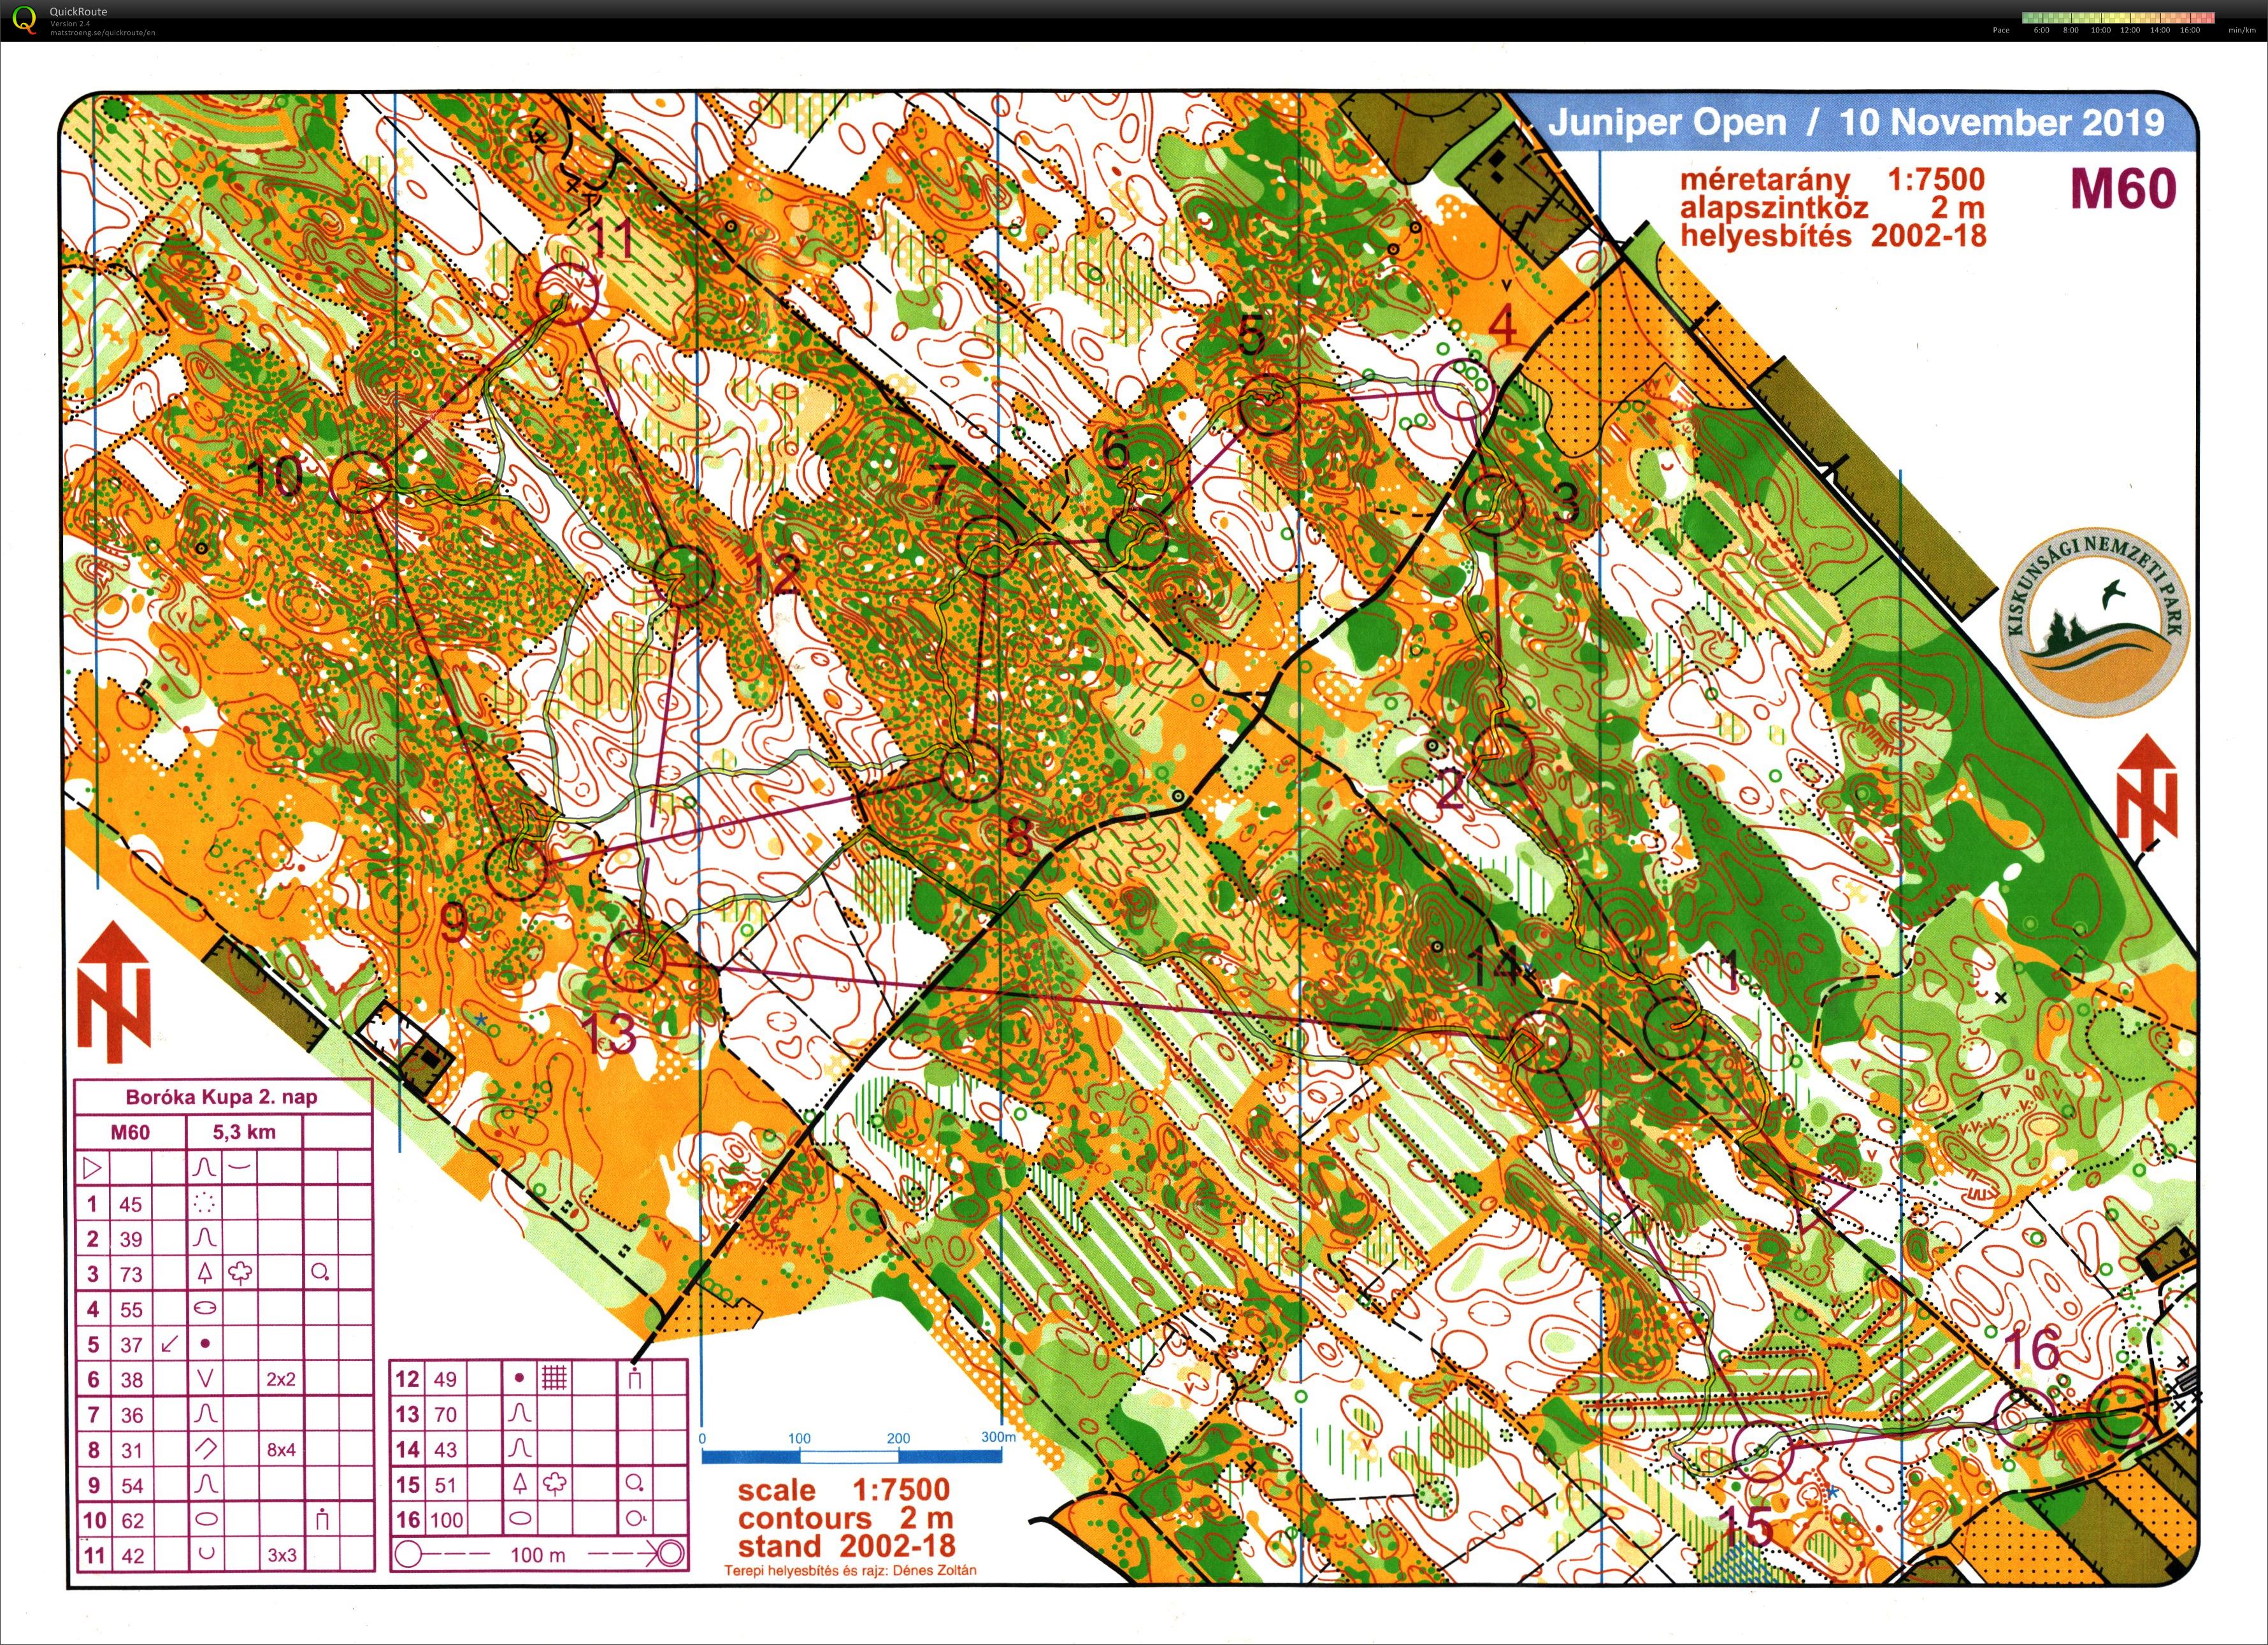The width and height of the screenshot is (2268, 1645).
Task: Click row 6 code 38 in control descriptions
Action: 225,1379
